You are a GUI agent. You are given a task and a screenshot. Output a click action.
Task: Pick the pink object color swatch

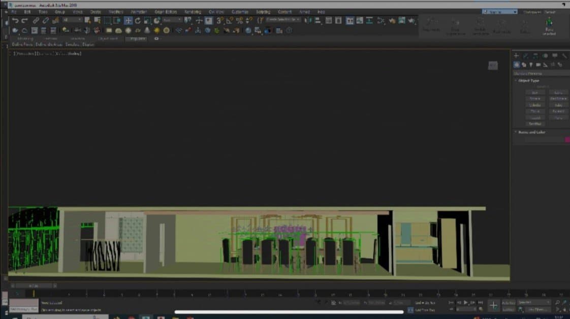[x=567, y=140]
